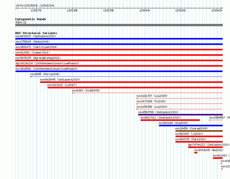Open the nsv820194 (Kim2009) label

pos(173,123)
